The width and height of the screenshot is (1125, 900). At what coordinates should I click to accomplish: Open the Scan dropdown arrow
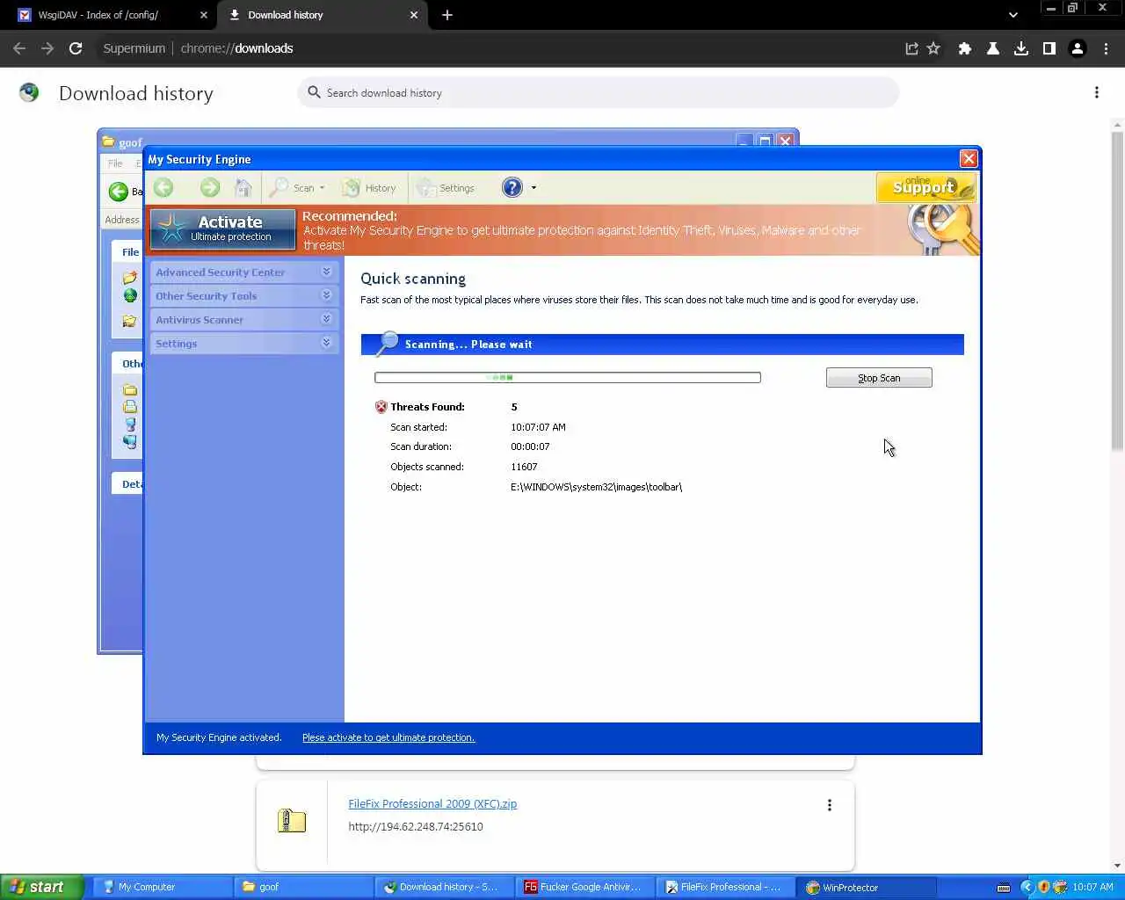[323, 188]
